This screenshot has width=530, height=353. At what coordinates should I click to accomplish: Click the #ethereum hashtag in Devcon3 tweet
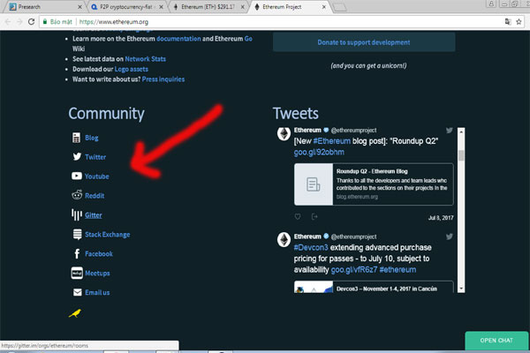click(397, 270)
